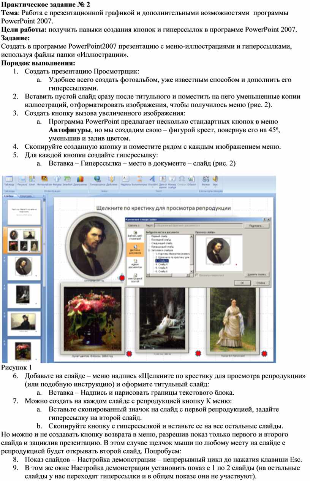Confirm the hyperlink dialog with OK
The width and height of the screenshot is (310, 481).
pos(242,283)
